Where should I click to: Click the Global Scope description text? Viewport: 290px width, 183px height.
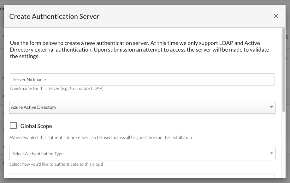point(101,137)
